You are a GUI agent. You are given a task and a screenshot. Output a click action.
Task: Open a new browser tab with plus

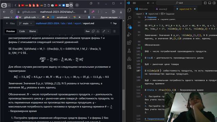pyautogui.click(x=77, y=5)
